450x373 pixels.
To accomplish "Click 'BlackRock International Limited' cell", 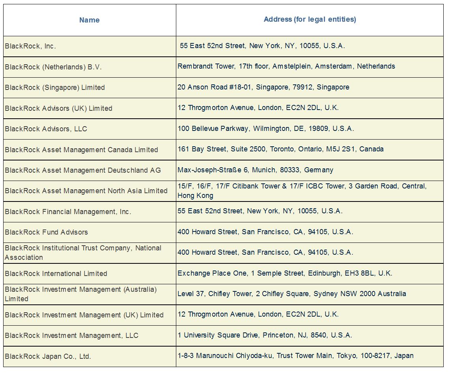I will 90,274.
